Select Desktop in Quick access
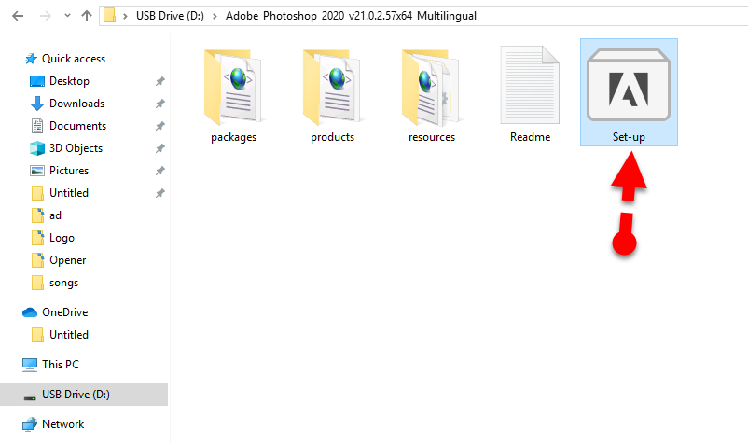Screen dimensions: 748x443 click(70, 81)
